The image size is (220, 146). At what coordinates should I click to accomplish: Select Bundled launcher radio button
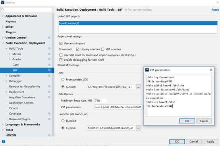tap(63, 121)
